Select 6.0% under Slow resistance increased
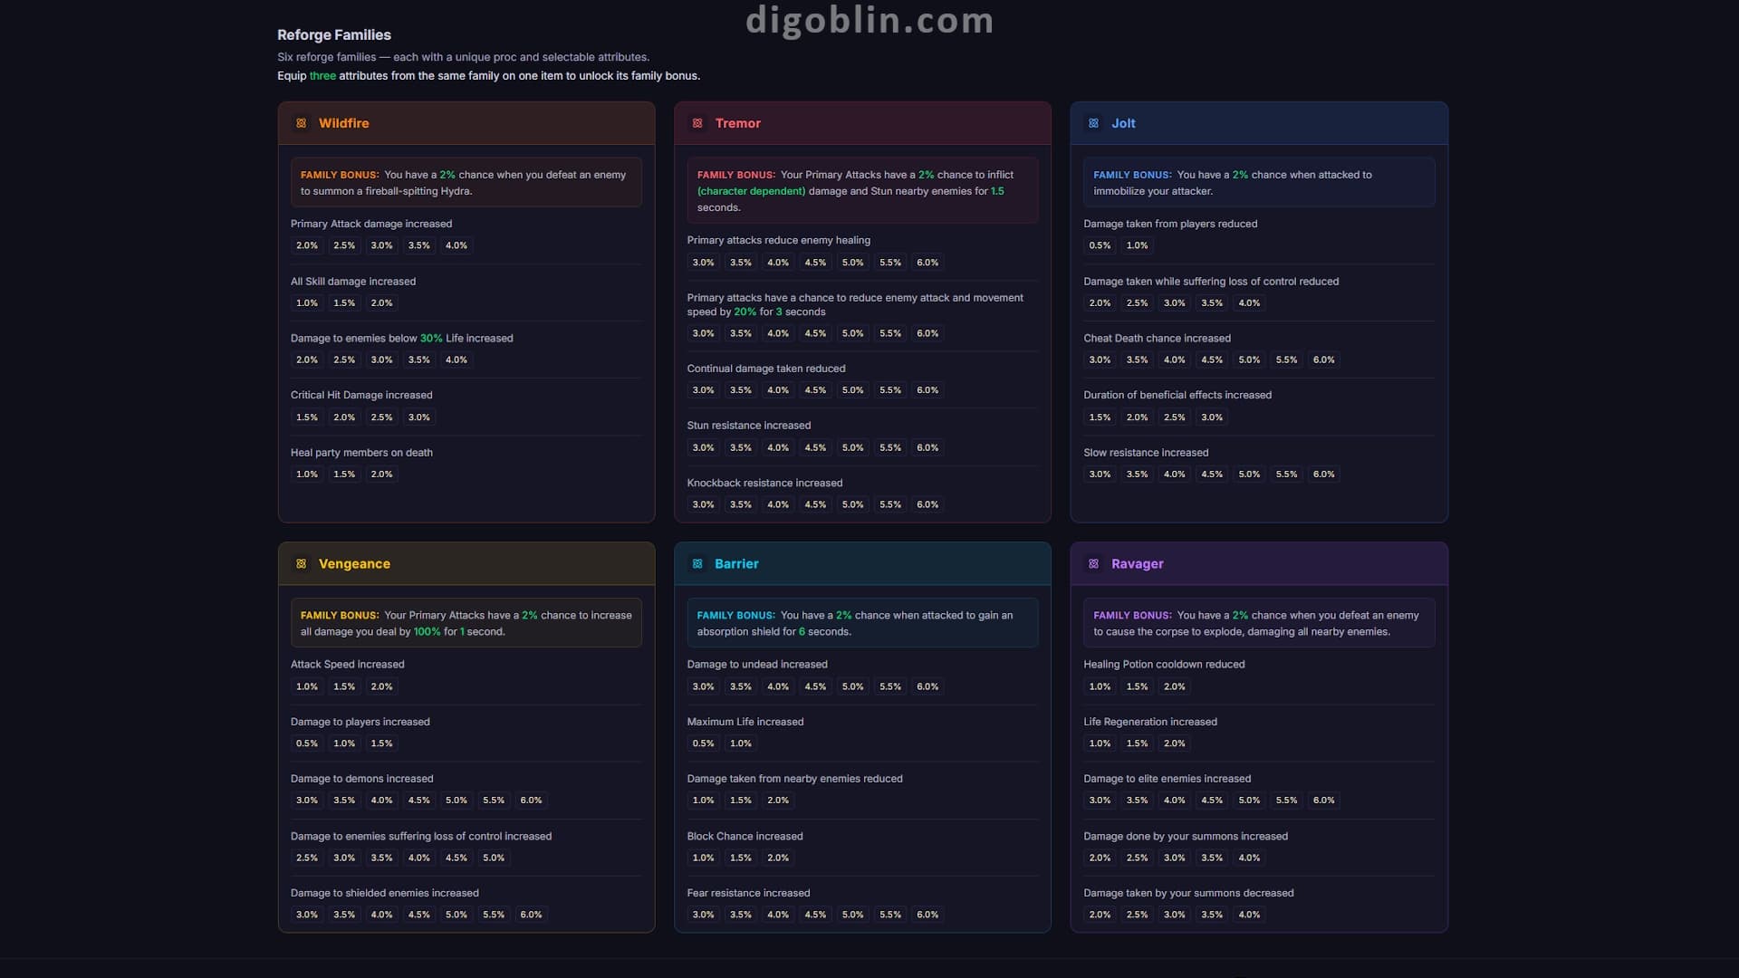This screenshot has width=1739, height=978. 1324,475
